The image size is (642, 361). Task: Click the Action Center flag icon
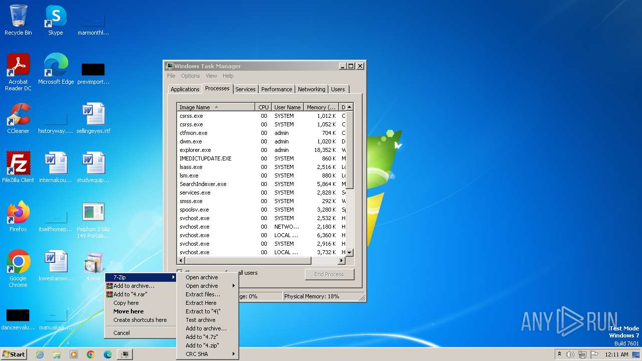[595, 354]
